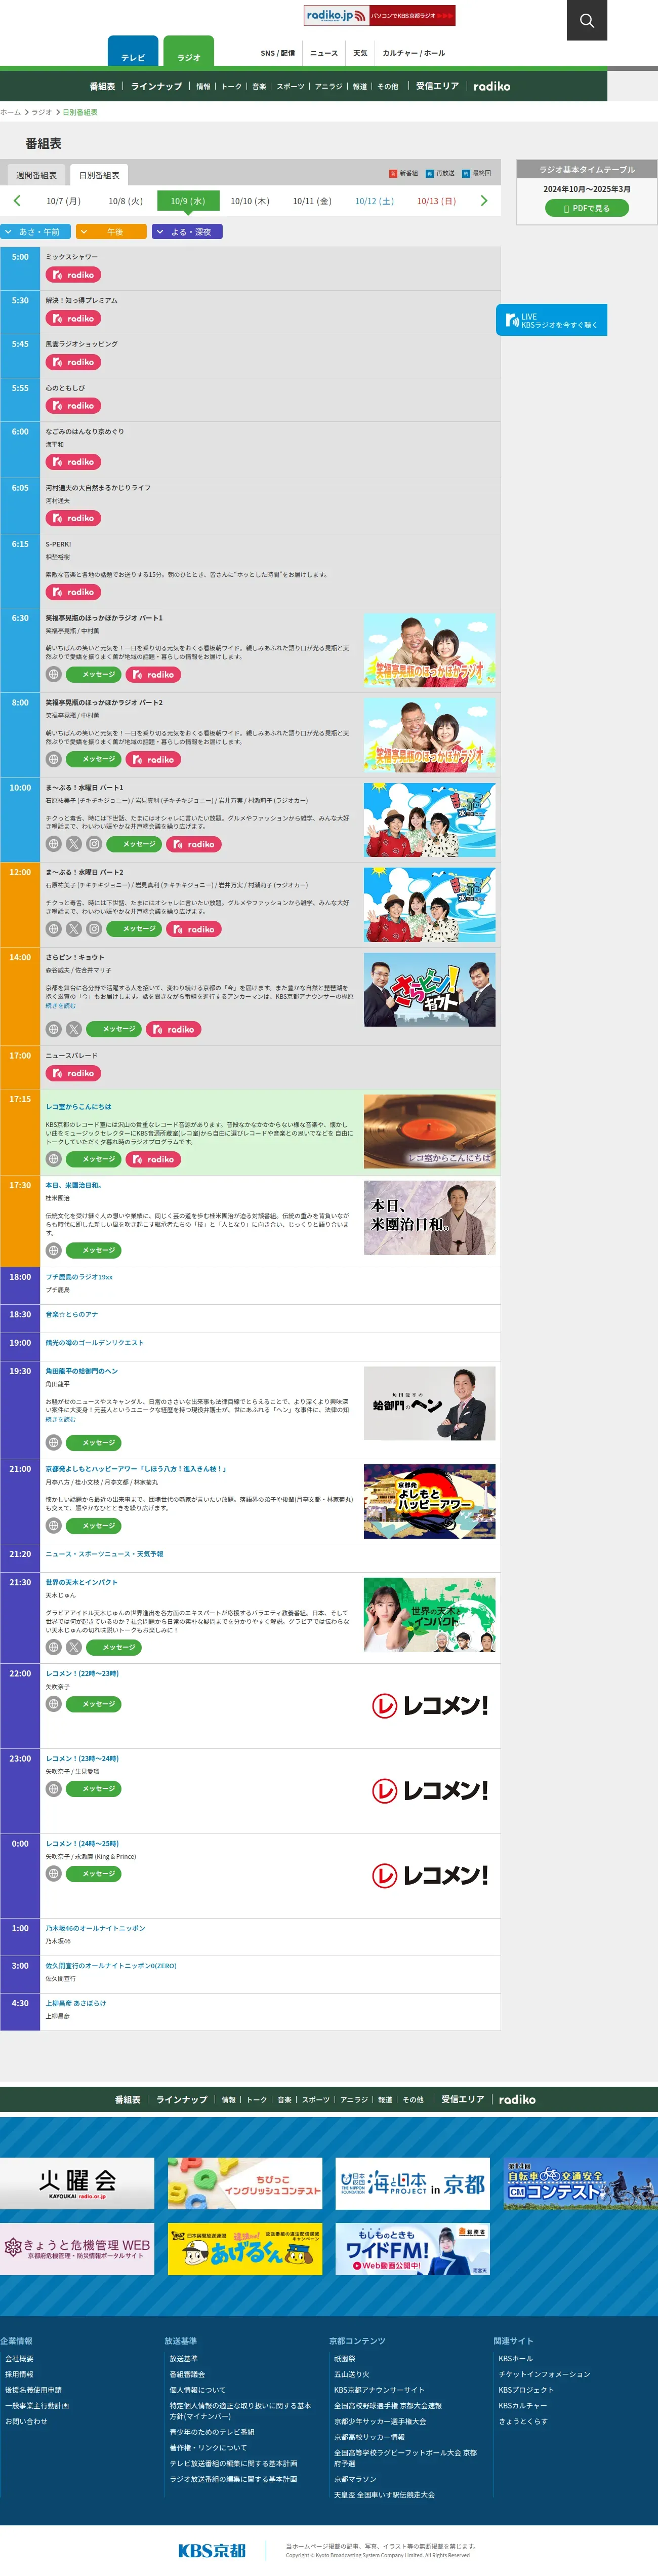Click LIVE KBSラジオを今すぐ聴く button
The height and width of the screenshot is (2576, 658).
click(552, 320)
